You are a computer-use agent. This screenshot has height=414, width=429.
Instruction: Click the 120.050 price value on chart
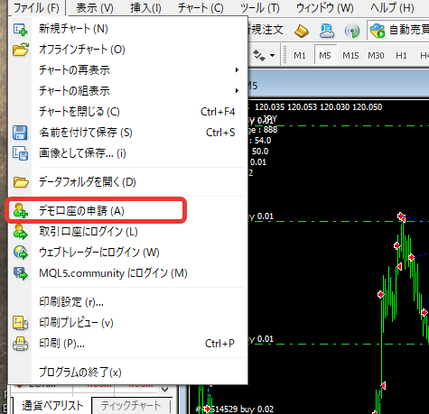coord(367,107)
